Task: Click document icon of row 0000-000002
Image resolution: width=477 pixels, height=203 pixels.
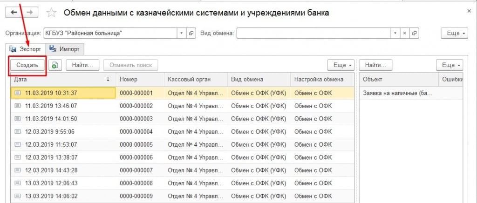Action: coord(18,106)
